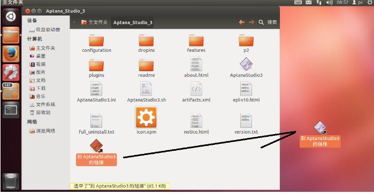Open System Settings from the launcher
Viewport: 374px width, 194px height.
pyautogui.click(x=11, y=73)
